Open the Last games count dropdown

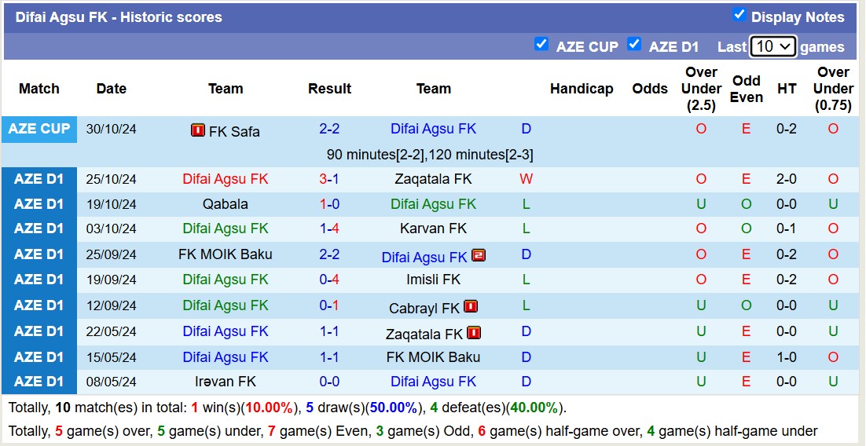(x=773, y=46)
